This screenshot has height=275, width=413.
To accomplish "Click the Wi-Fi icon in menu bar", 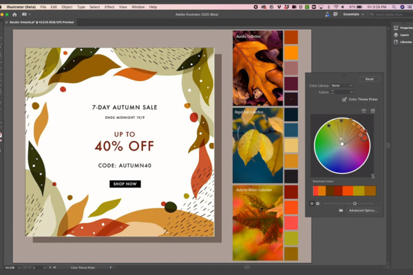I will [336, 7].
